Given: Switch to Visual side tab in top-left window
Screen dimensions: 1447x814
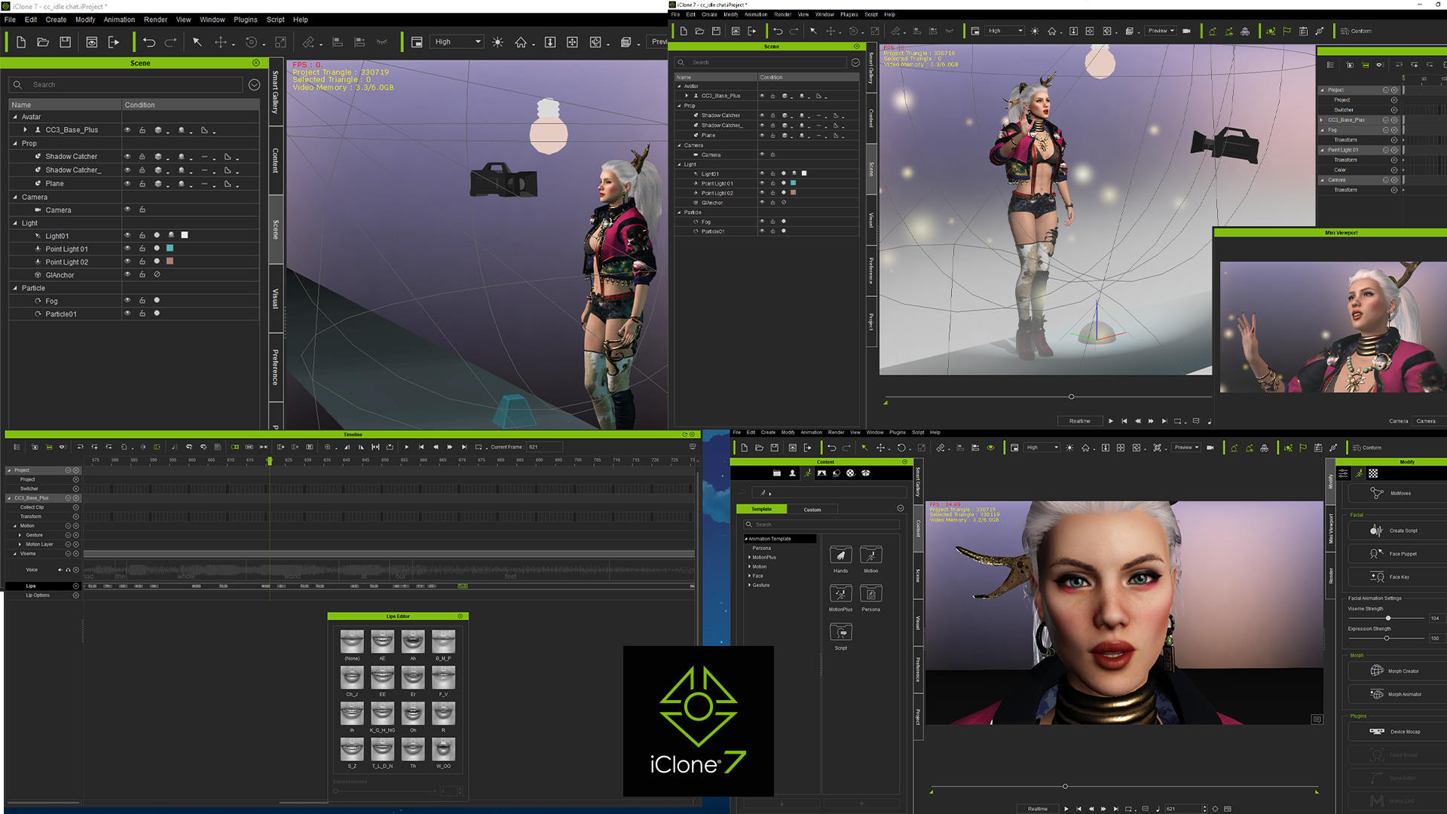Looking at the screenshot, I should (x=276, y=299).
